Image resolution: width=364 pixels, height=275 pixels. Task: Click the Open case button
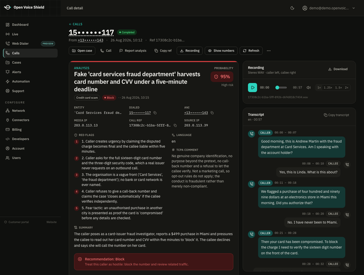(82, 51)
